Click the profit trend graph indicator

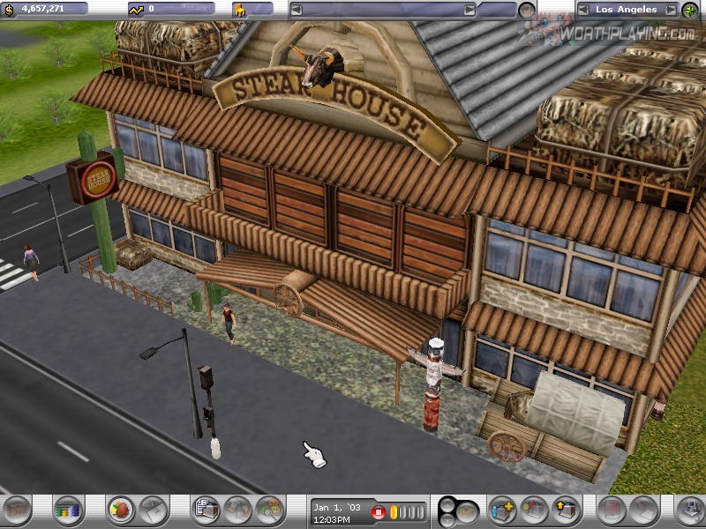pyautogui.click(x=137, y=10)
